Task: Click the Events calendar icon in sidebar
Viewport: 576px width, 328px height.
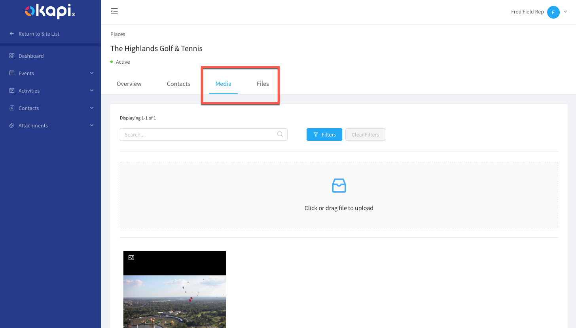Action: pos(12,73)
